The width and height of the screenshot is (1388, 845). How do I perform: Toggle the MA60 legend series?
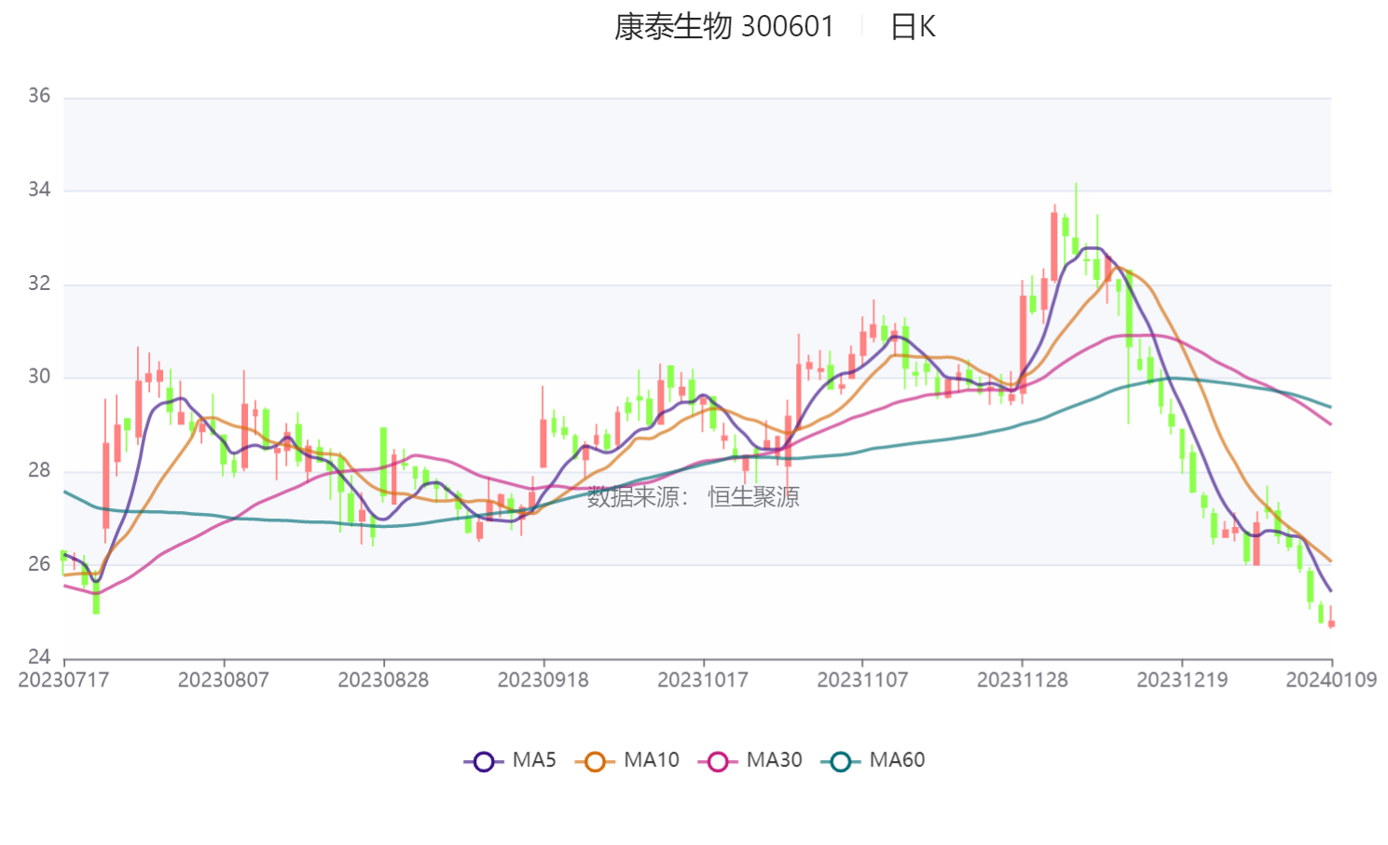click(x=873, y=760)
